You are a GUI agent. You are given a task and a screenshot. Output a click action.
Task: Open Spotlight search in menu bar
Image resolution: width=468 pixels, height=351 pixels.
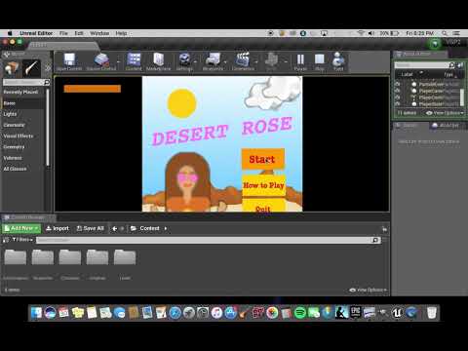pyautogui.click(x=445, y=33)
